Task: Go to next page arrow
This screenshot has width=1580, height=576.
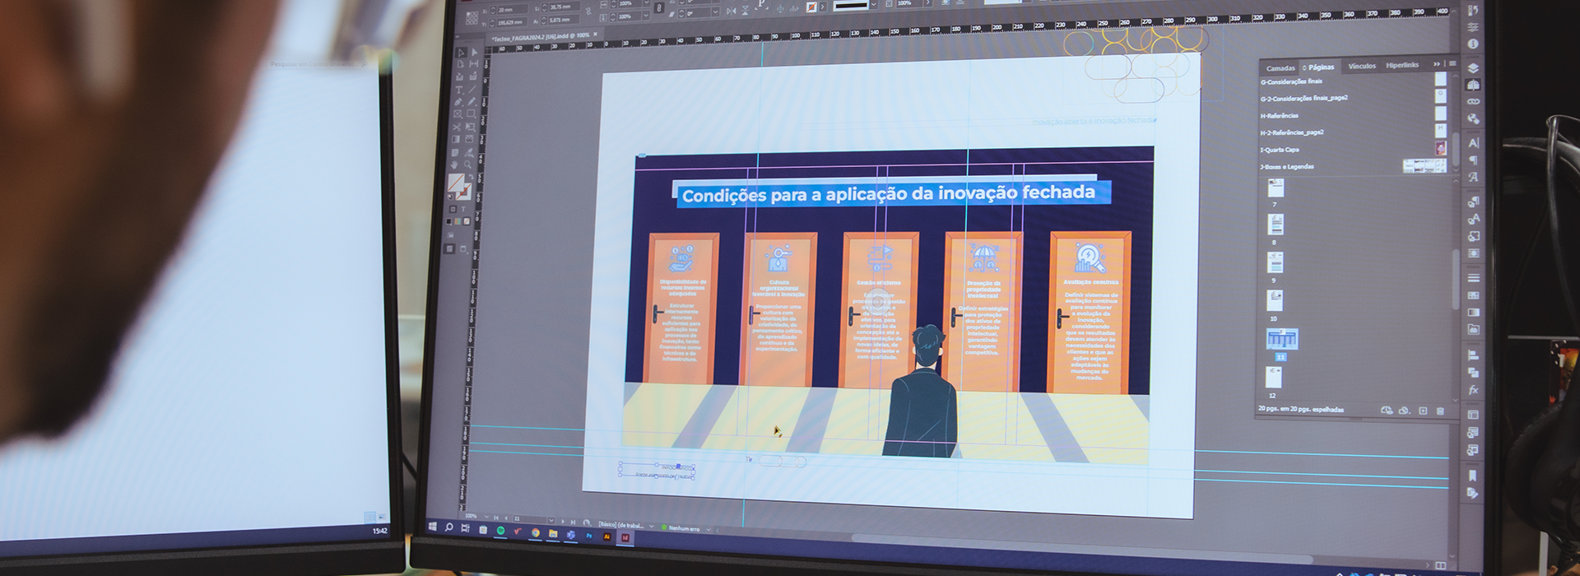Action: 563,522
